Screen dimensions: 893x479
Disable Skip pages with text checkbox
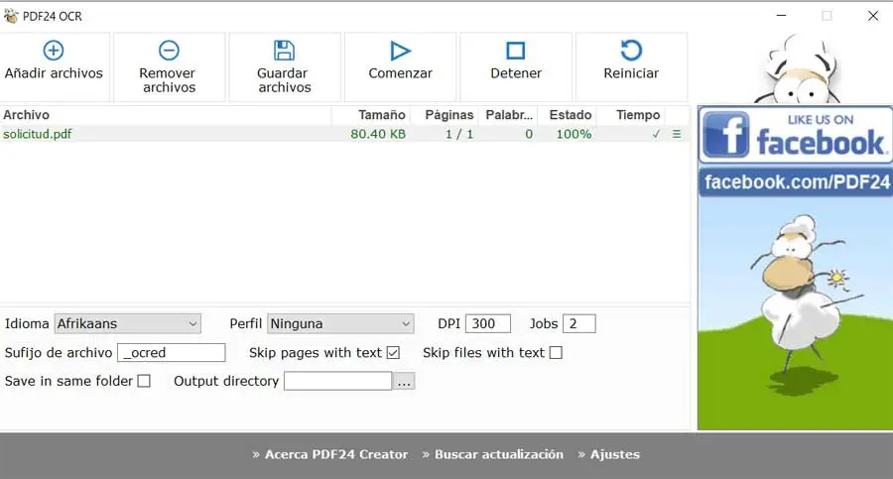(x=393, y=353)
